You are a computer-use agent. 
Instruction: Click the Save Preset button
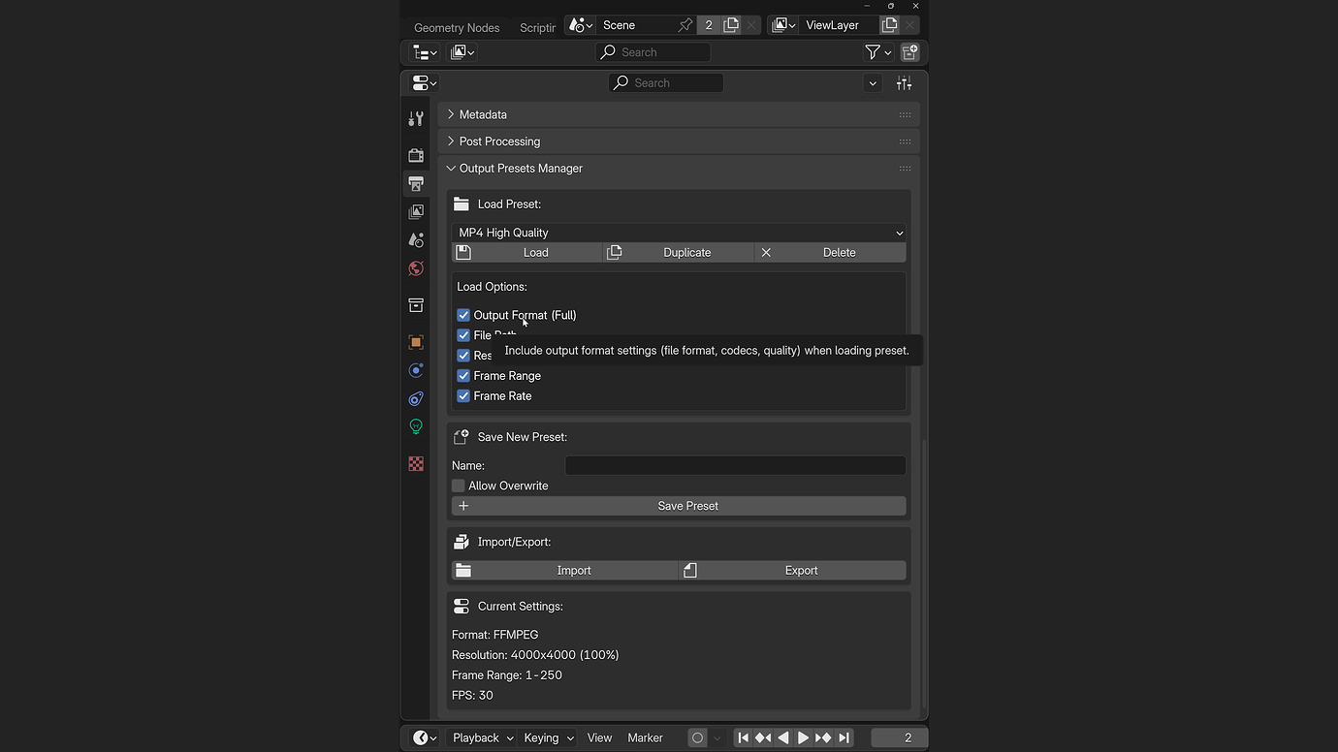[x=679, y=506]
